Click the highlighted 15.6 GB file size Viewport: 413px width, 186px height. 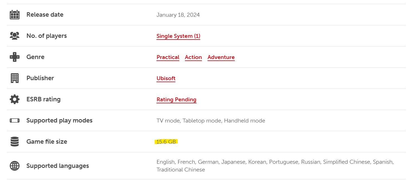tap(166, 142)
